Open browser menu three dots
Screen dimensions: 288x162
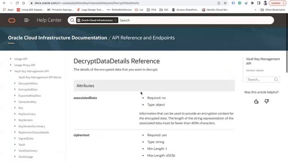tap(283, 3)
